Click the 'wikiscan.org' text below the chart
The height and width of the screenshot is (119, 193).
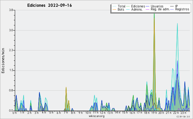coord(96,116)
